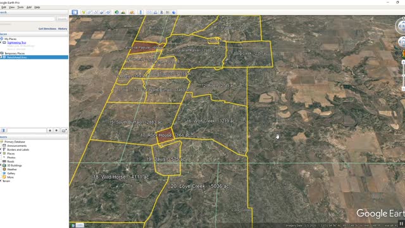Click the Add Folder icon in Places panel

64,130
